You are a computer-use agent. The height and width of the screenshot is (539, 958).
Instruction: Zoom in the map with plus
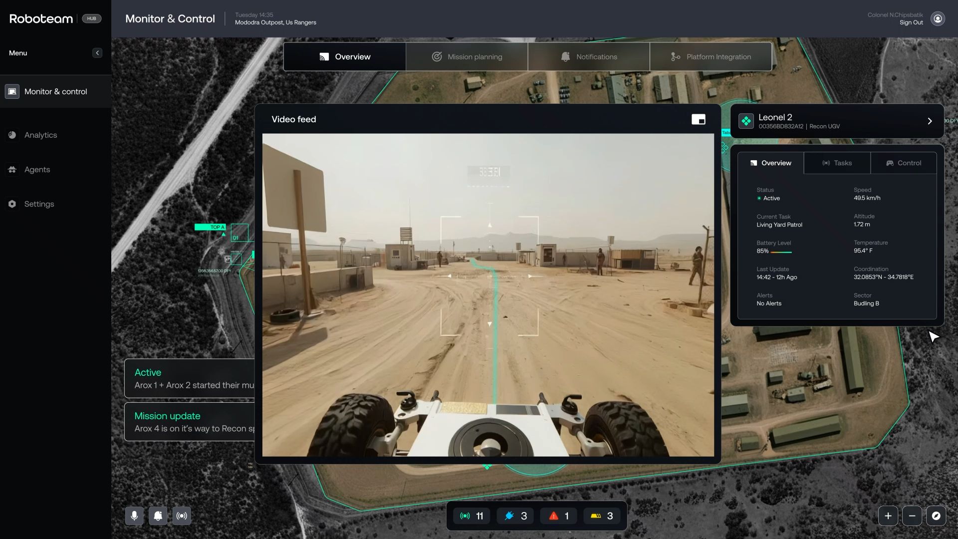coord(888,516)
